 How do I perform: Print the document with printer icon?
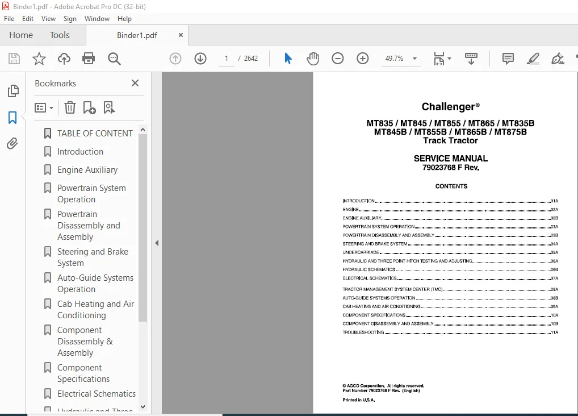[89, 59]
